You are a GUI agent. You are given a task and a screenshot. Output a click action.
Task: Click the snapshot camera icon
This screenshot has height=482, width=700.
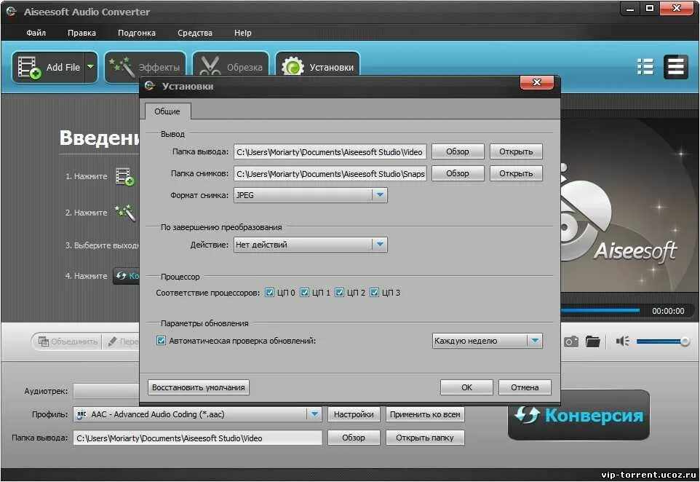point(571,341)
